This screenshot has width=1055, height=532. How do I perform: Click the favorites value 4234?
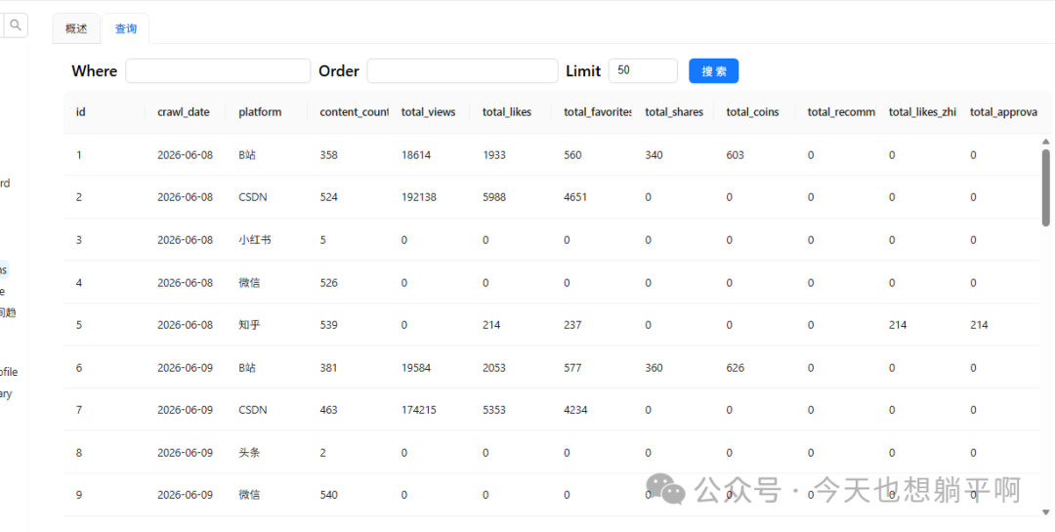(x=576, y=410)
